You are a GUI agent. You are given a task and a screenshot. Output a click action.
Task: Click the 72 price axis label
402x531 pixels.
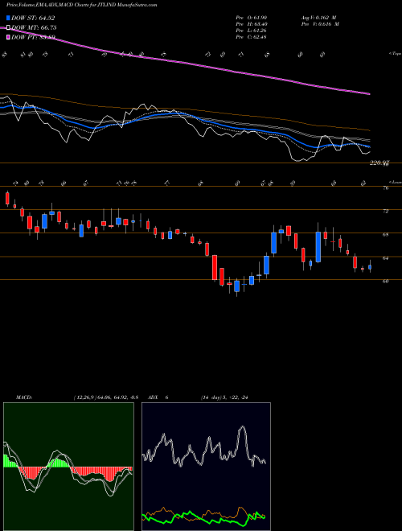click(385, 212)
